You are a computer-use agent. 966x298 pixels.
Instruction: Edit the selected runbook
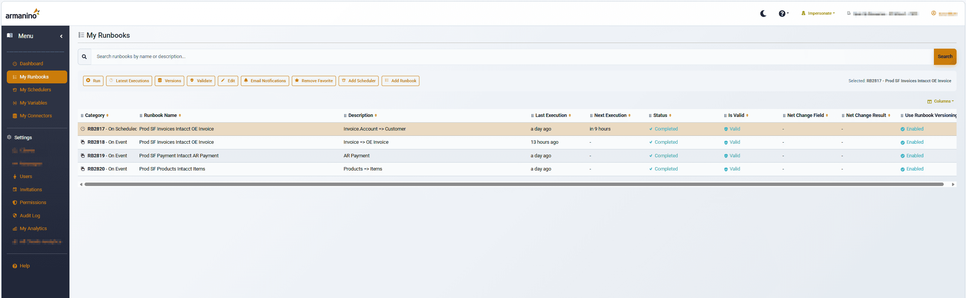point(228,81)
